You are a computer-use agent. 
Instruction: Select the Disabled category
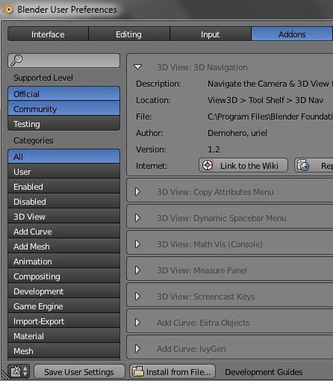tap(64, 202)
